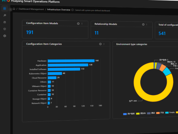This screenshot has width=178, height=134.
Task: Click the Application bar in the chart
Action: [68, 65]
